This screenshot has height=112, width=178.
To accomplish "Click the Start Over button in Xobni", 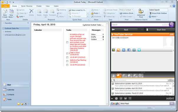I will point(160,30).
